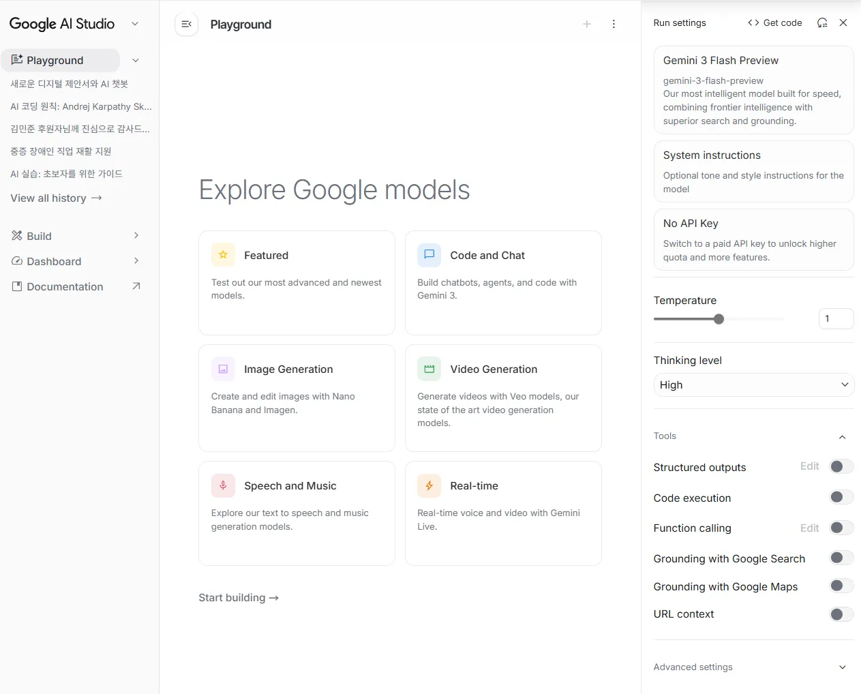Click the Documentation external link arrow
The width and height of the screenshot is (861, 694).
136,286
